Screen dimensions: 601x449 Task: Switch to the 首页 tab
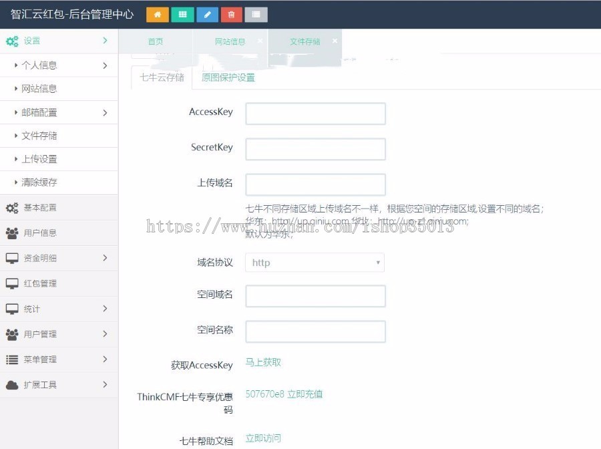155,41
